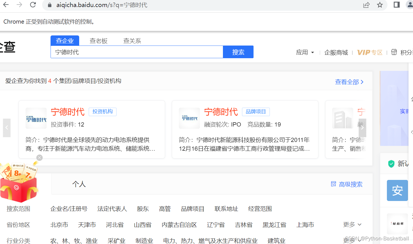Bookmark this page with star icon

380,5
